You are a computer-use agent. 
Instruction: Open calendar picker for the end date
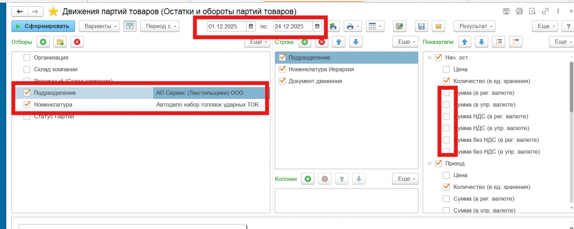point(317,26)
